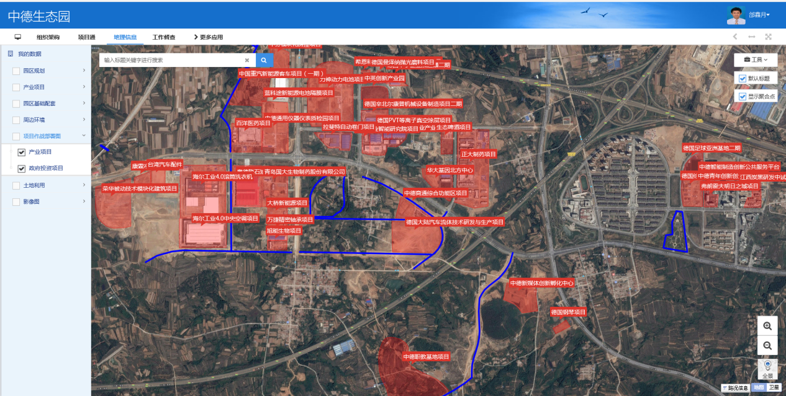Click the back arrow icon at top right
The image size is (786, 396).
pos(735,37)
